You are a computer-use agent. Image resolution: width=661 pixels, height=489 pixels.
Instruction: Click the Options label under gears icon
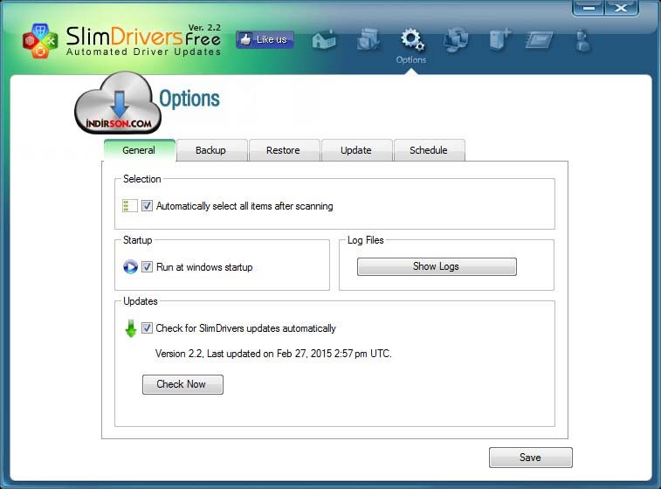click(x=411, y=60)
